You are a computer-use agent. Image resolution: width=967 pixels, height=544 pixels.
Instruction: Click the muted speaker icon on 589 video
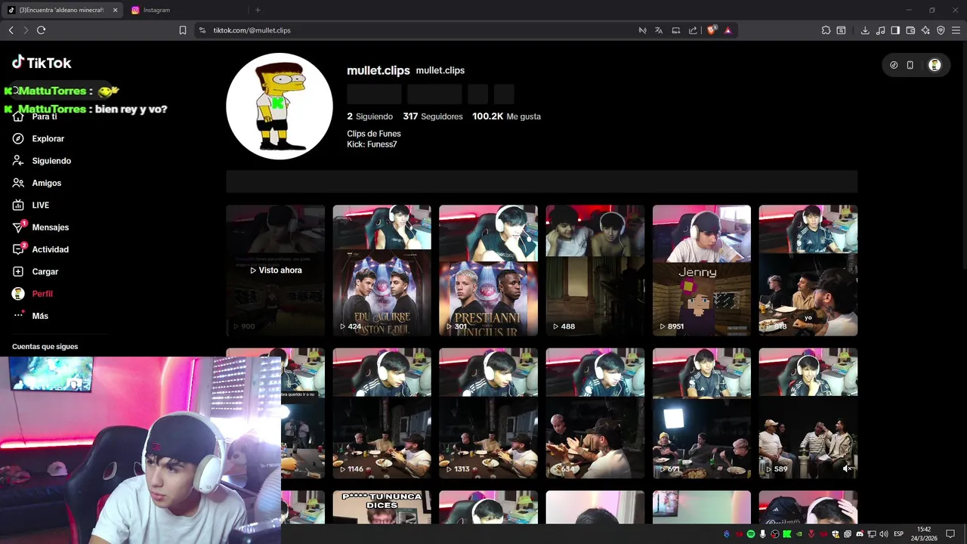click(x=847, y=468)
